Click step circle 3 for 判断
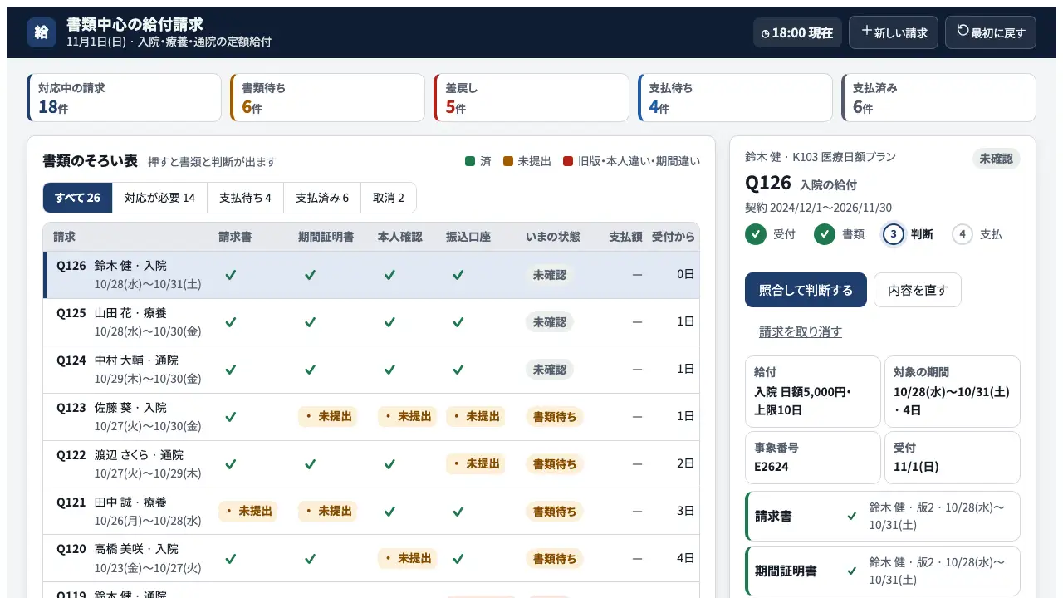The height and width of the screenshot is (598, 1063). tap(894, 234)
